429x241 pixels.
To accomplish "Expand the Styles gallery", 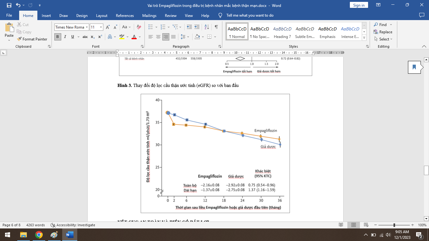I will 364,38.
